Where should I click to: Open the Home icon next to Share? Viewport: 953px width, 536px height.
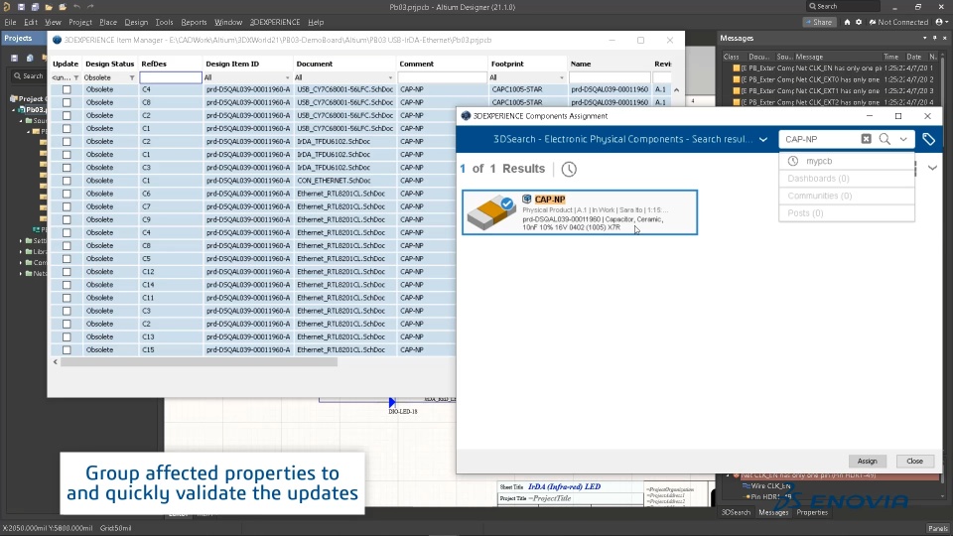(847, 22)
